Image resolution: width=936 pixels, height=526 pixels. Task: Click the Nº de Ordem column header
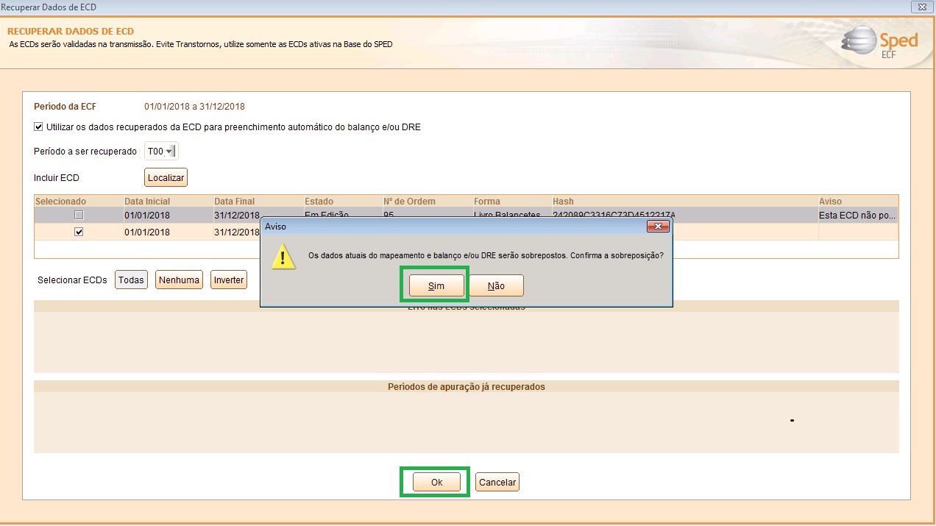point(427,201)
